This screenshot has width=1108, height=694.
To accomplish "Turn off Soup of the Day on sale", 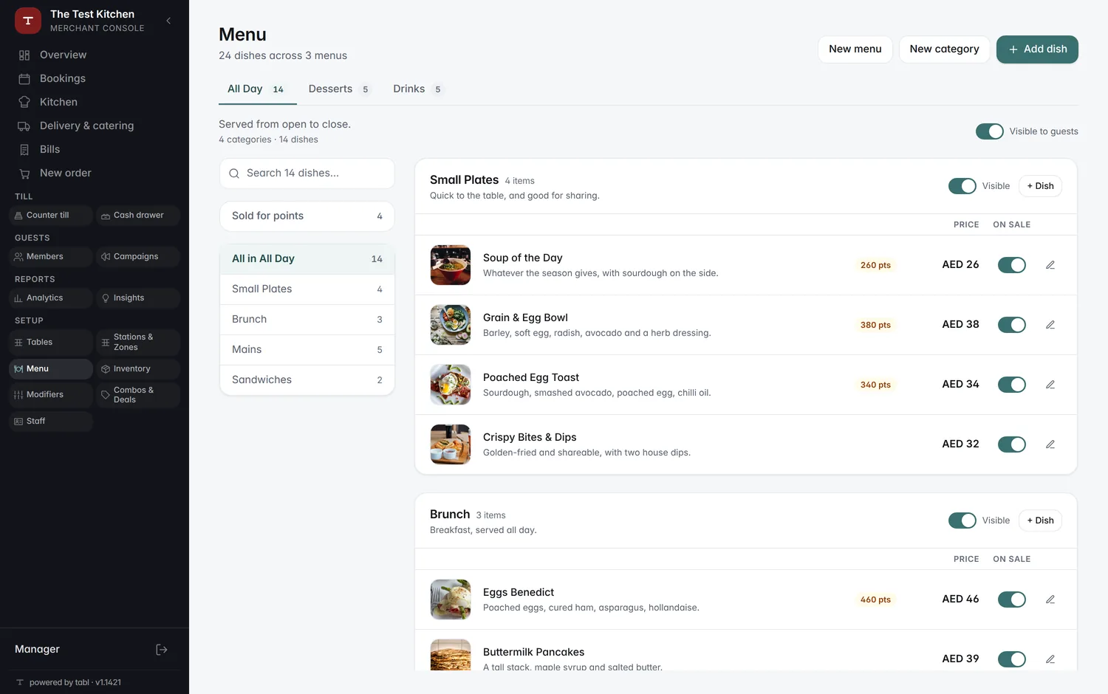I will point(1012,265).
